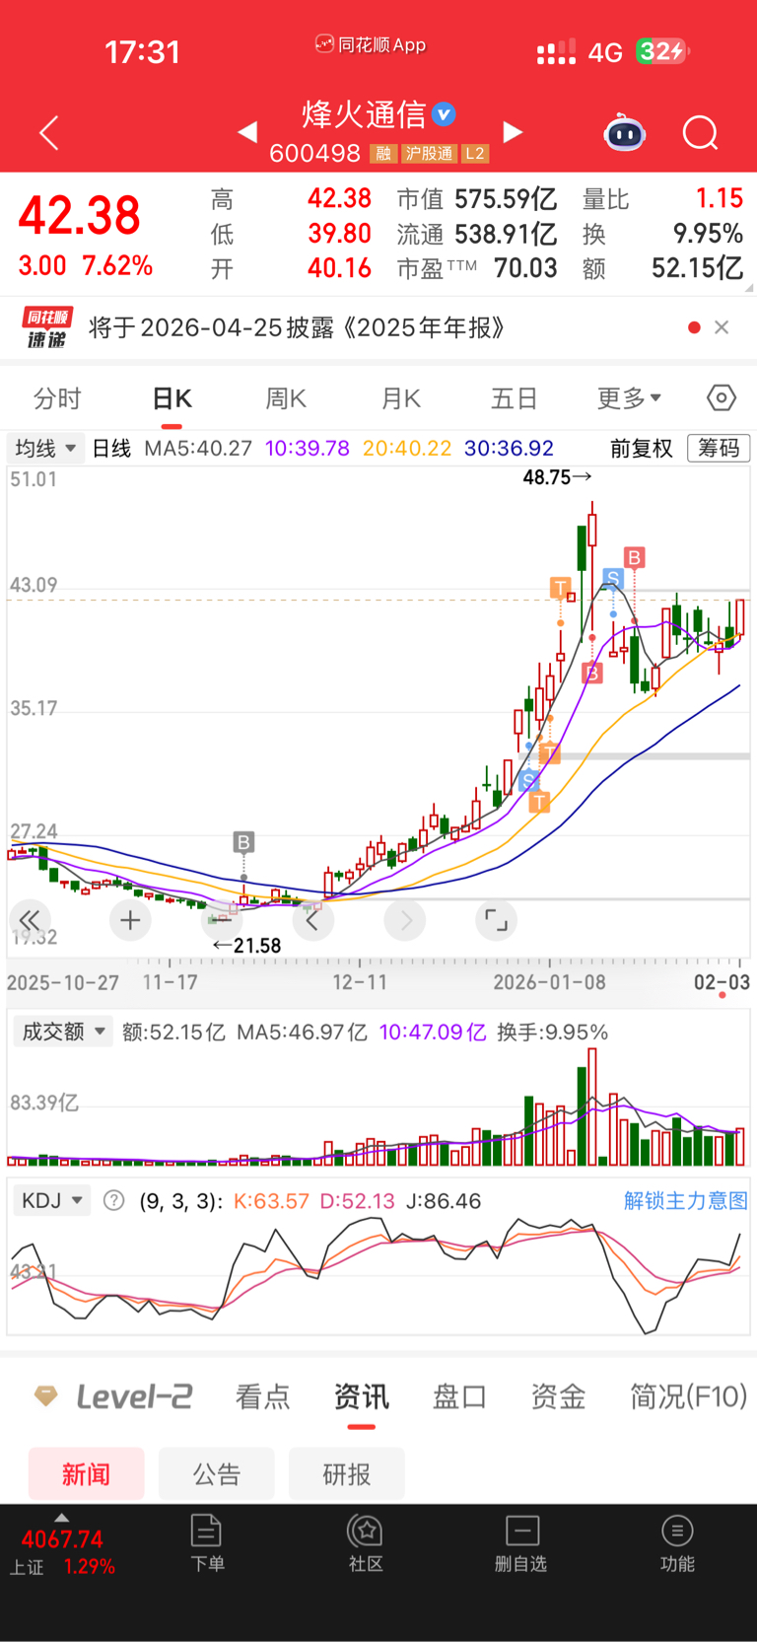757x1642 pixels.
Task: Select the 周K chart tab
Action: click(x=286, y=398)
